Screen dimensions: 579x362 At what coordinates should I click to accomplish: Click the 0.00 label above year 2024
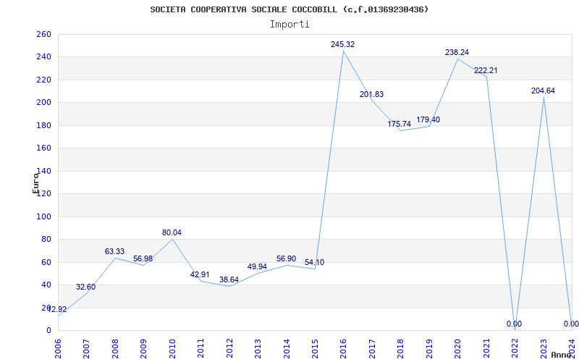point(571,324)
